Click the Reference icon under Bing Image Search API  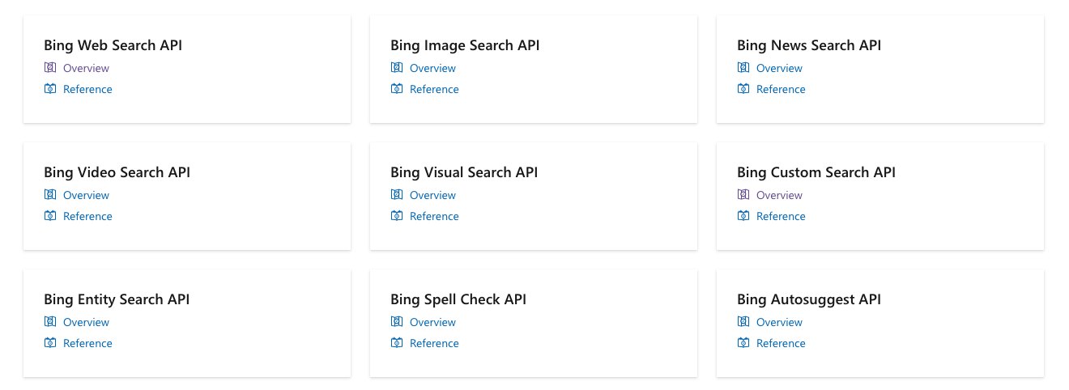(x=396, y=89)
